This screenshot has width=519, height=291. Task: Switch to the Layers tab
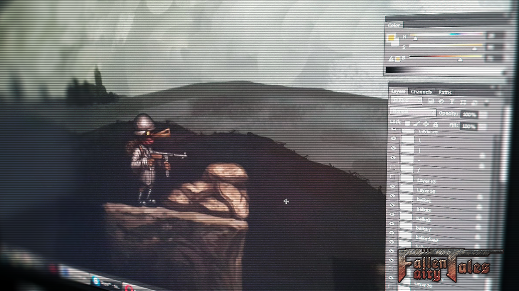coord(398,91)
